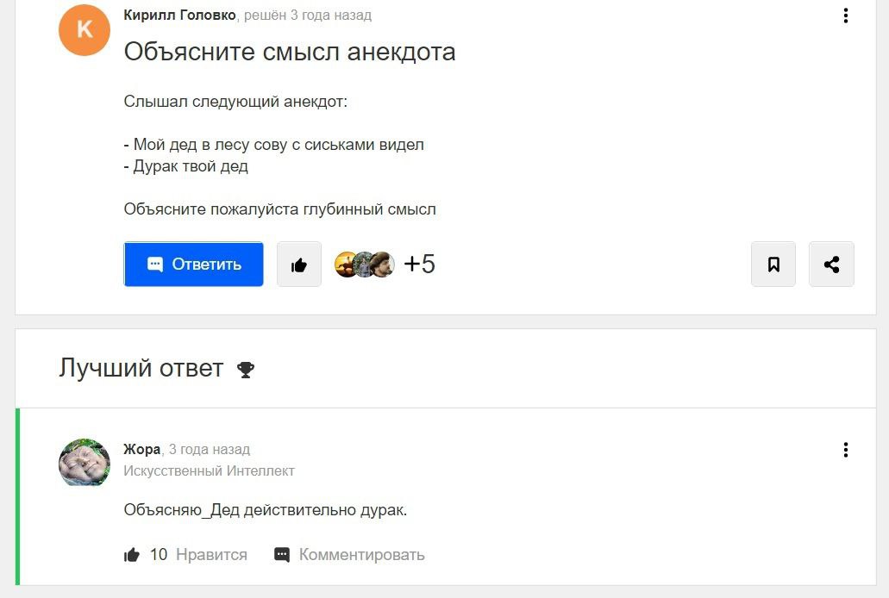The width and height of the screenshot is (889, 598).
Task: Click the middle liker avatar
Action: [364, 265]
